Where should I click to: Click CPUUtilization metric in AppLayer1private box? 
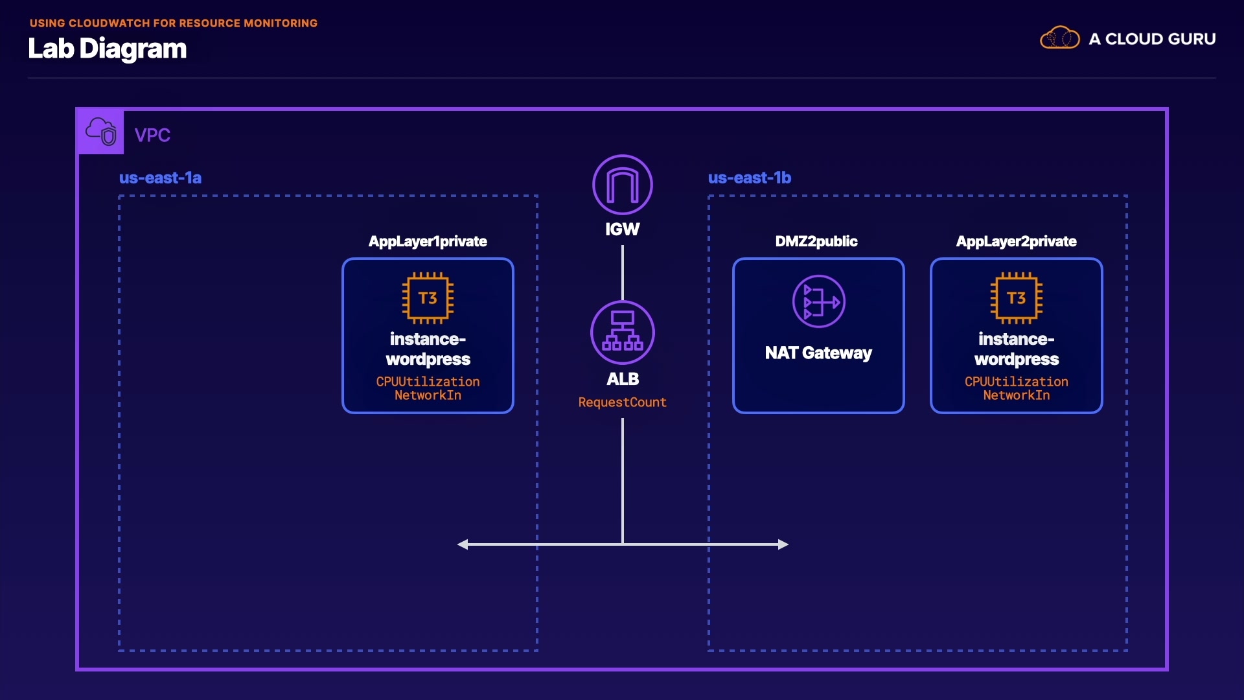click(x=428, y=382)
